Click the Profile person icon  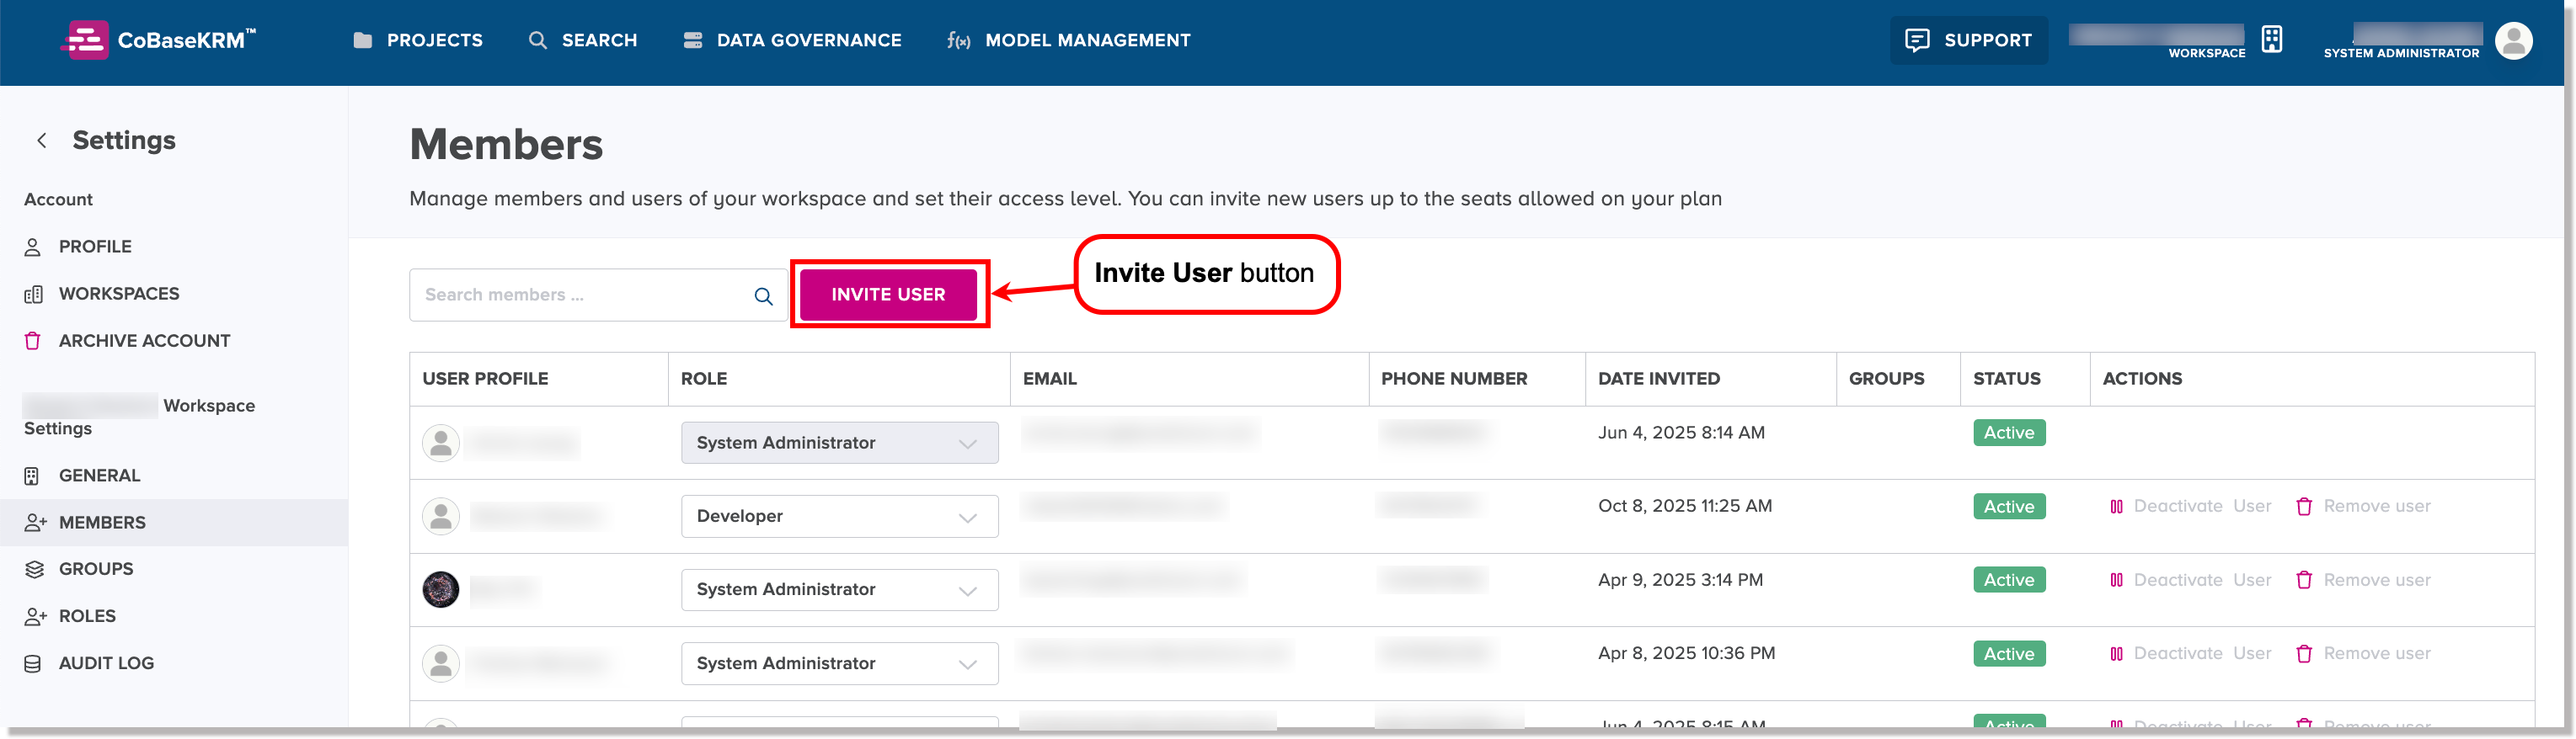[x=33, y=247]
